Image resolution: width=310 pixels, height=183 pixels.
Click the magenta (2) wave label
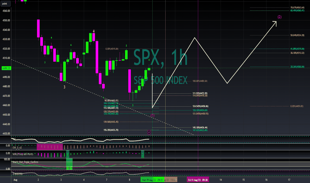279,17
